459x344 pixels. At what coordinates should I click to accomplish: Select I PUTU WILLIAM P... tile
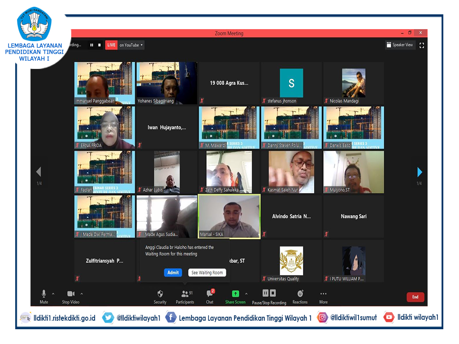click(x=354, y=261)
